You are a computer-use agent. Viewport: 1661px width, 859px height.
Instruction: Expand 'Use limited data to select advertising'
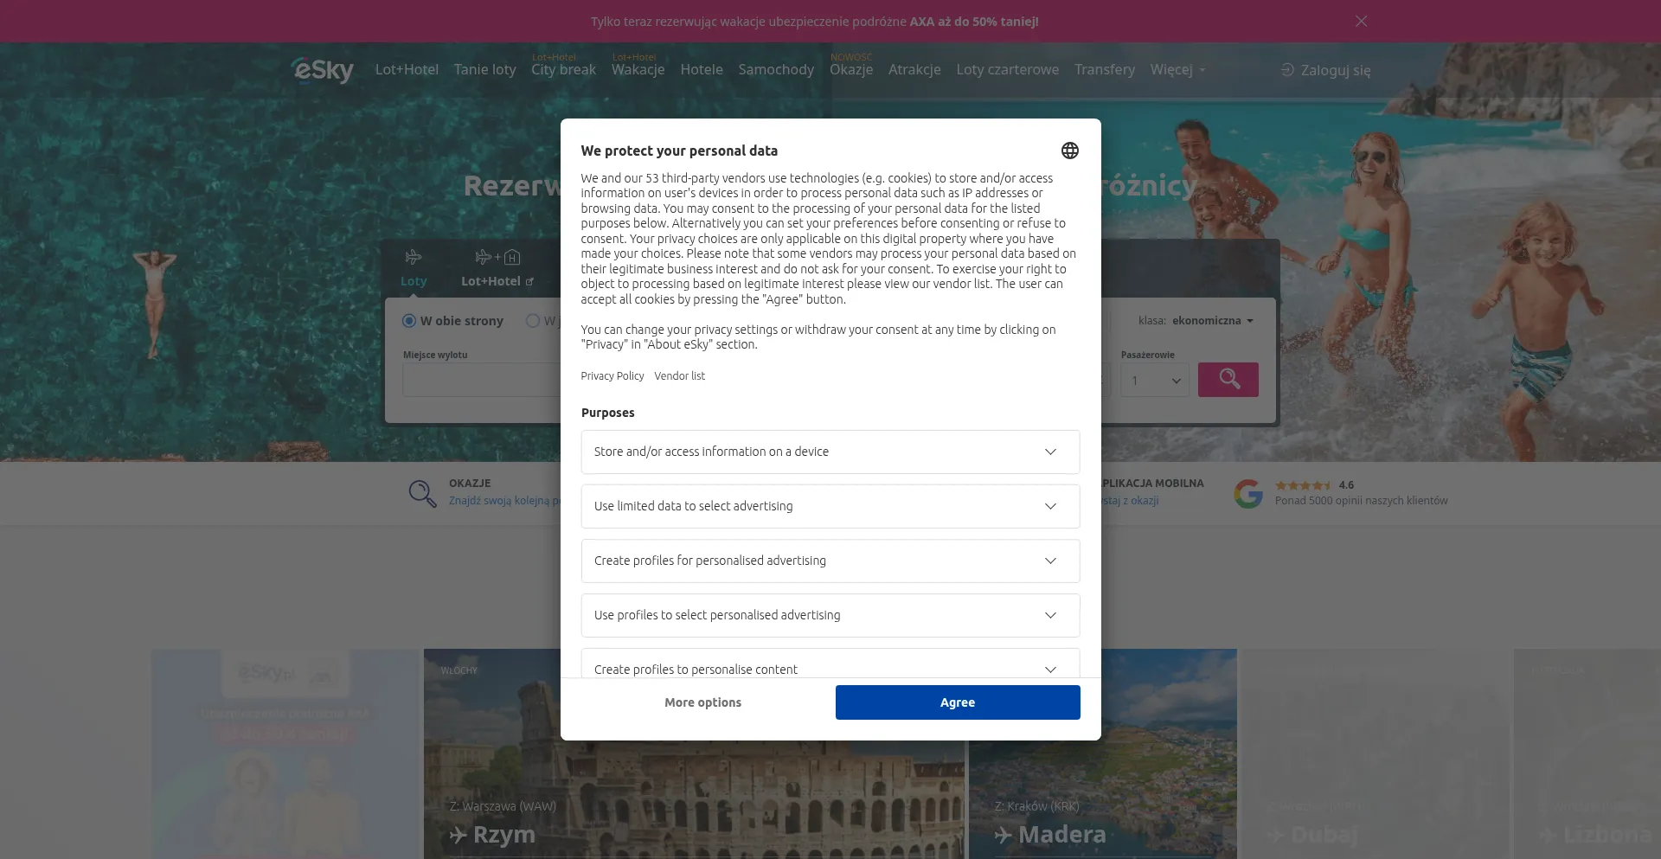click(x=1050, y=506)
